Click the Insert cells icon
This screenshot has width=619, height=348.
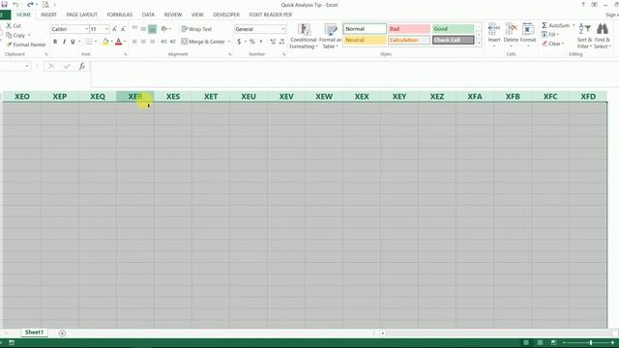(494, 30)
